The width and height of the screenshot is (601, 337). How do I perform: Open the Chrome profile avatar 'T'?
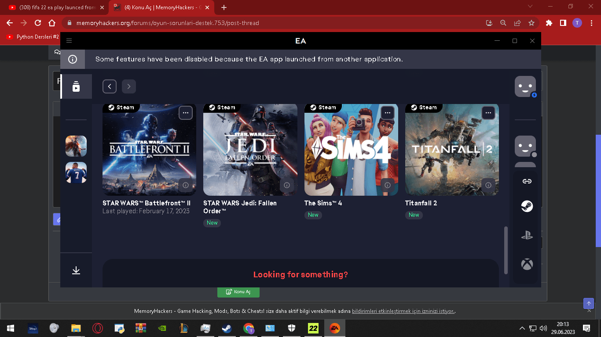[577, 23]
